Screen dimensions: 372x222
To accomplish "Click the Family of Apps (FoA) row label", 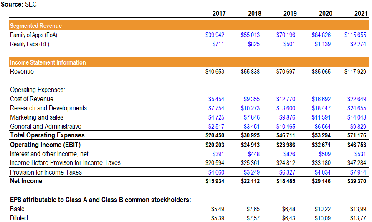I will 33,35.
